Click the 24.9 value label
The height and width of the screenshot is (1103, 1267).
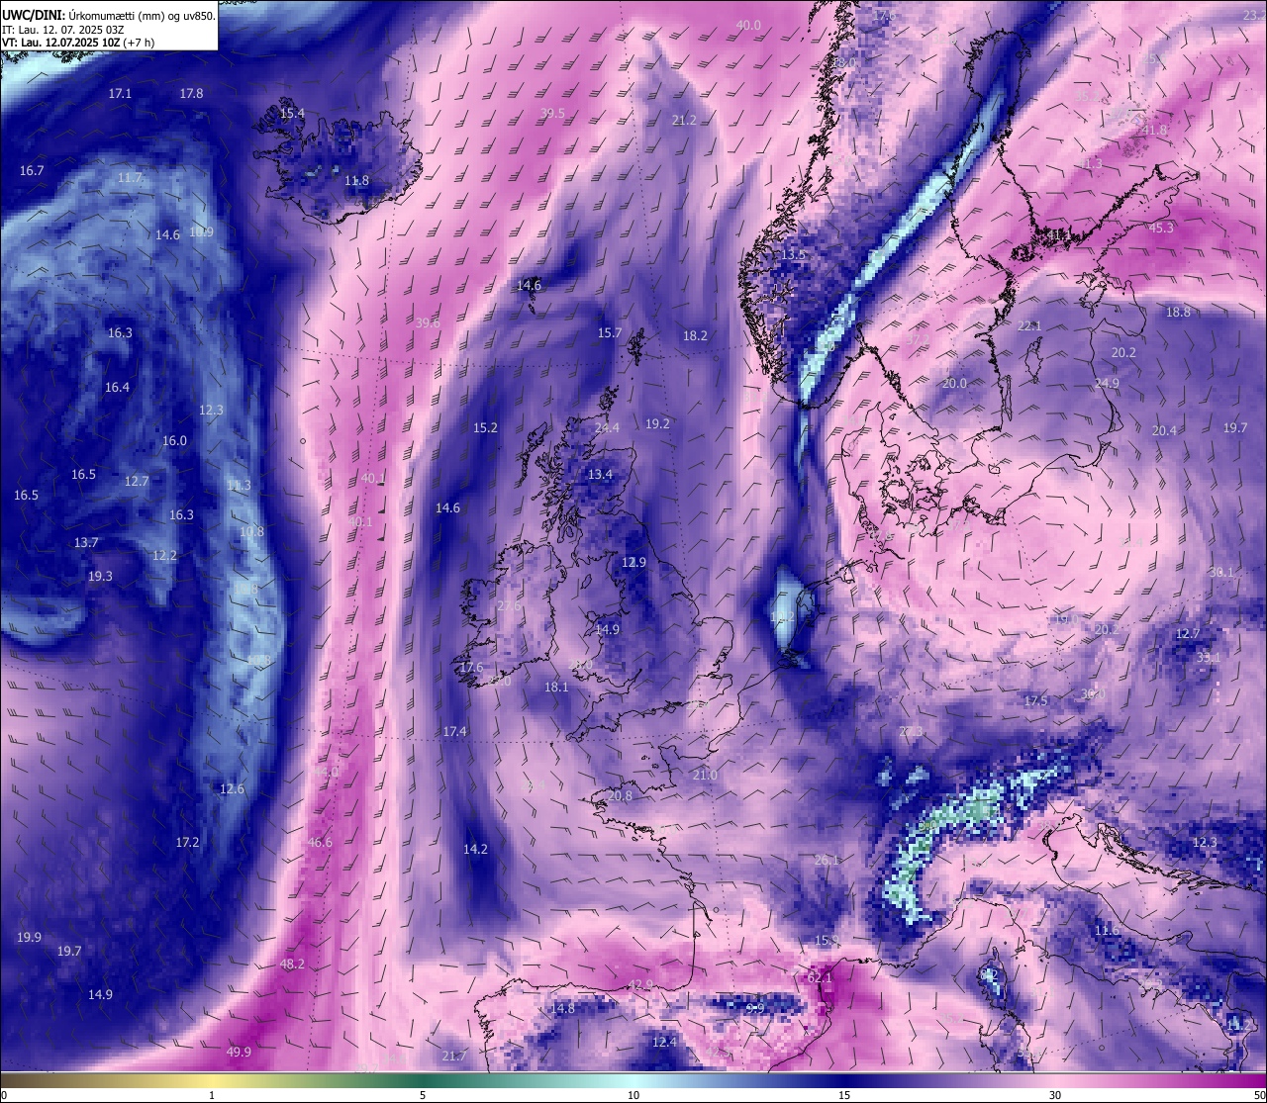click(1107, 383)
